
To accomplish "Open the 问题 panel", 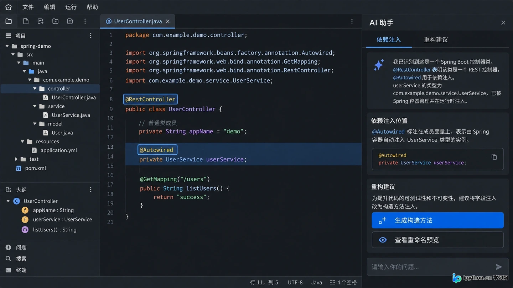I will click(16, 247).
